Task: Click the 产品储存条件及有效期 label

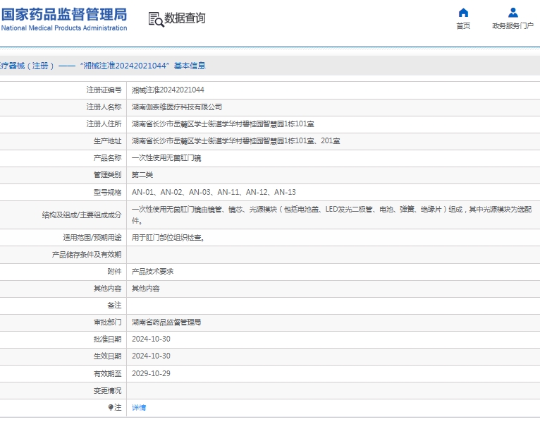Action: pos(87,255)
